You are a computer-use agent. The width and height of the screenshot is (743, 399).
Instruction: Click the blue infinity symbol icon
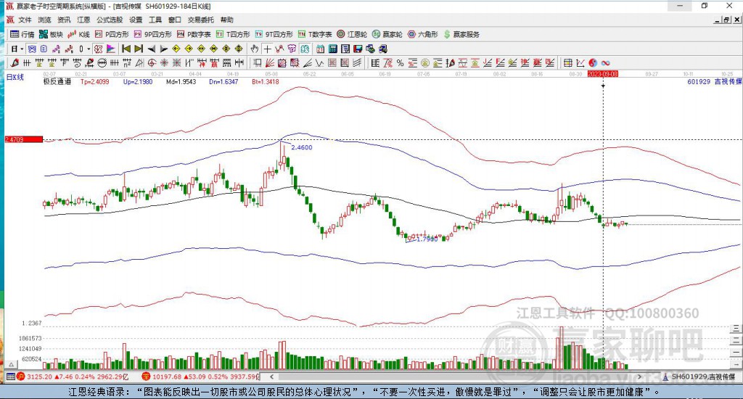click(x=605, y=63)
